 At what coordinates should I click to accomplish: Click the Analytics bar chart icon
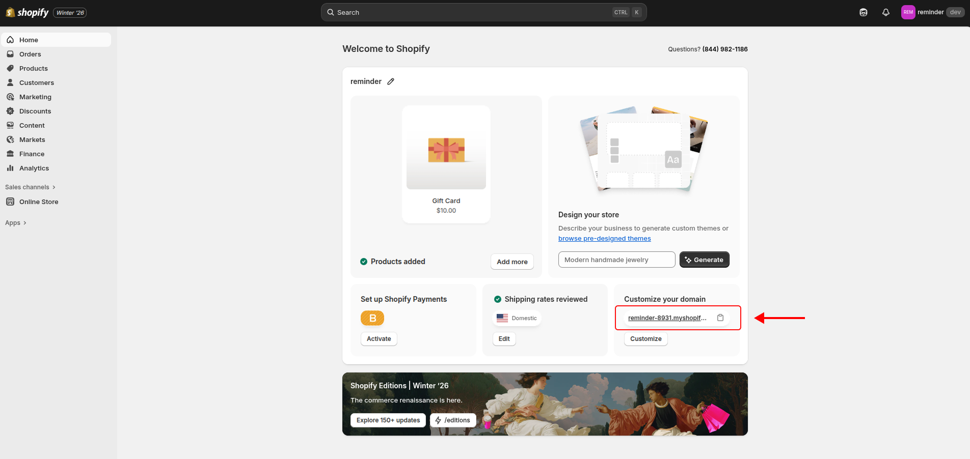pyautogui.click(x=10, y=168)
